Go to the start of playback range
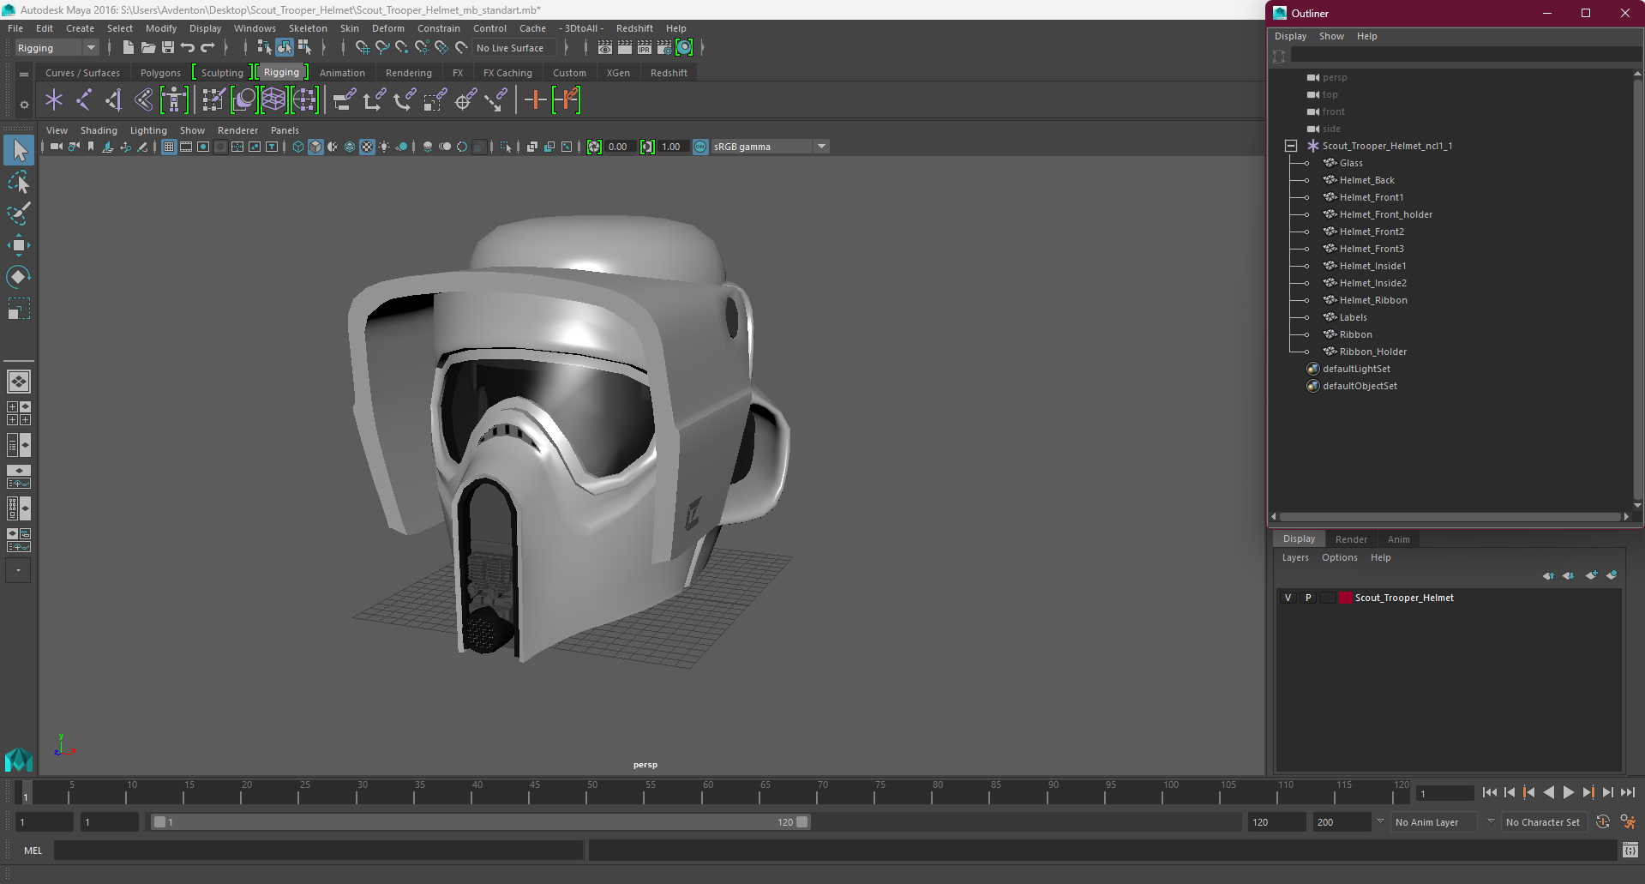Image resolution: width=1645 pixels, height=884 pixels. coord(1489,793)
